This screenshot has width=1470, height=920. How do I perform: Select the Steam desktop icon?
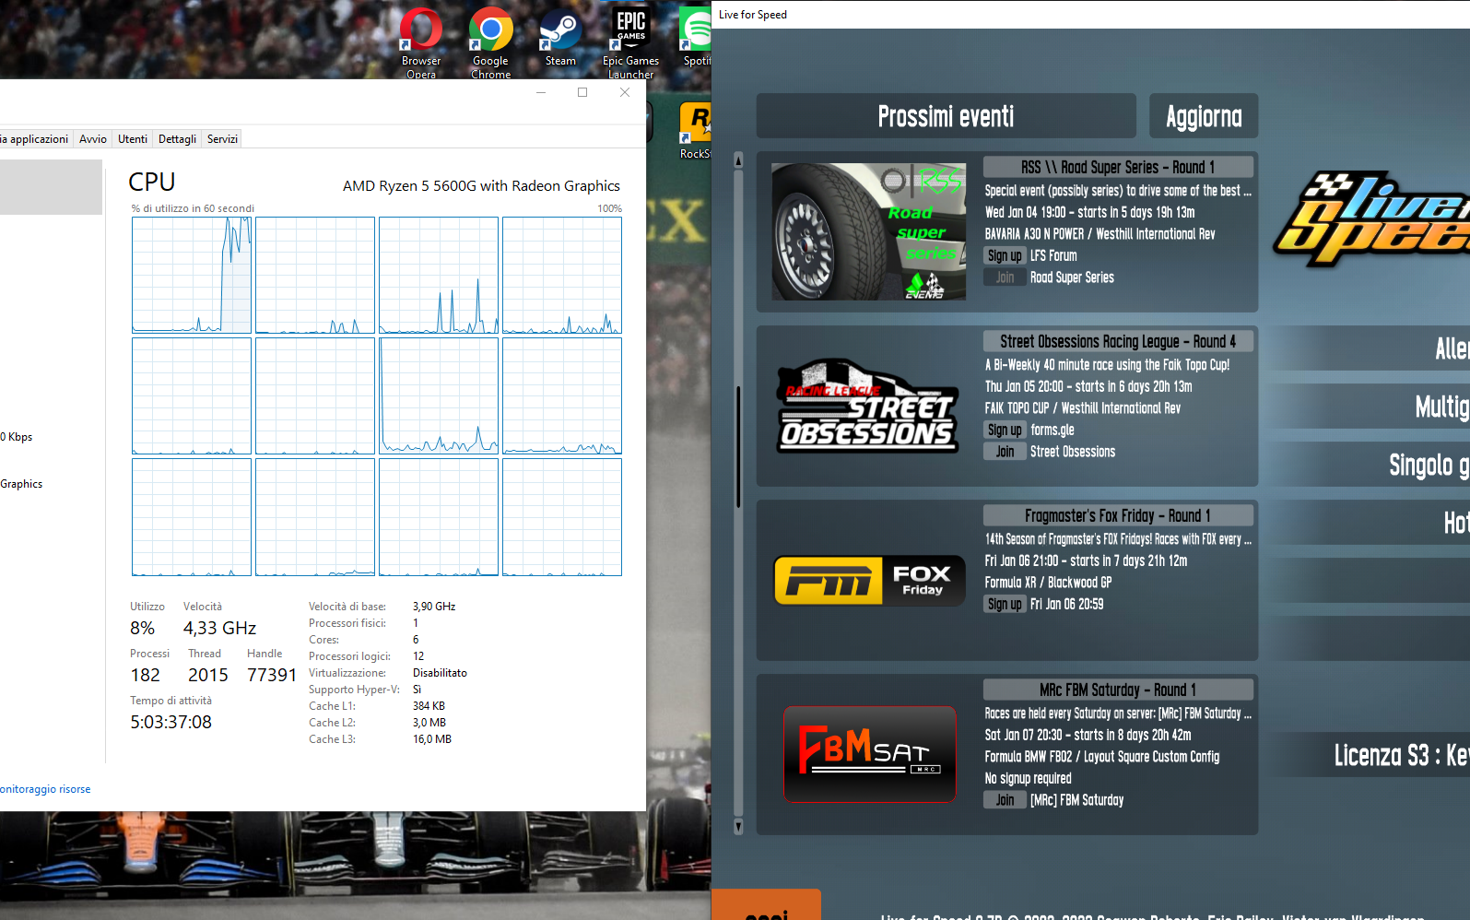pos(560,38)
